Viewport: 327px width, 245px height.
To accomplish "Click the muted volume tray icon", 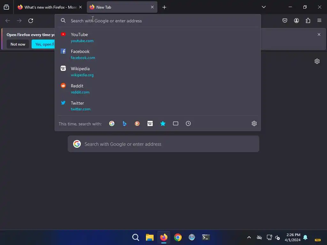I will click(278, 237).
